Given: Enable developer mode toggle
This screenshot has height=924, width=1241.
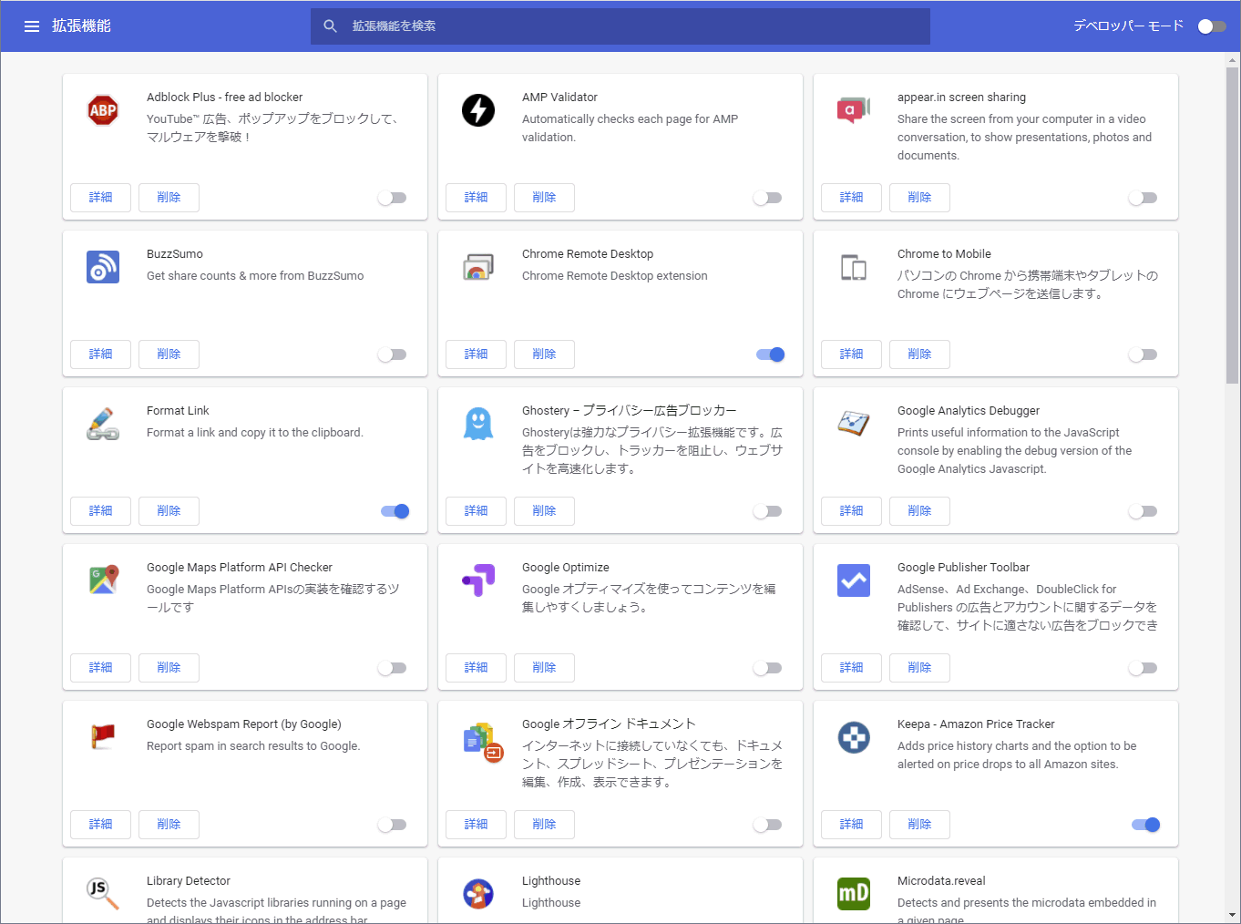Looking at the screenshot, I should (x=1212, y=26).
